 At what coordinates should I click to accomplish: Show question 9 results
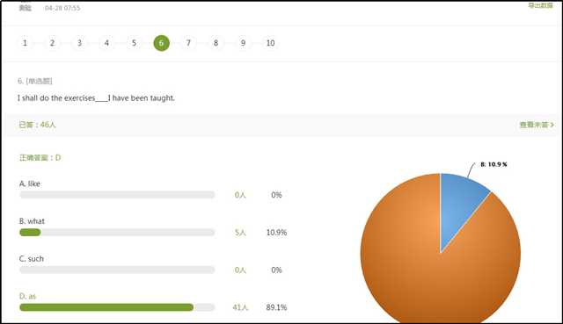(244, 43)
